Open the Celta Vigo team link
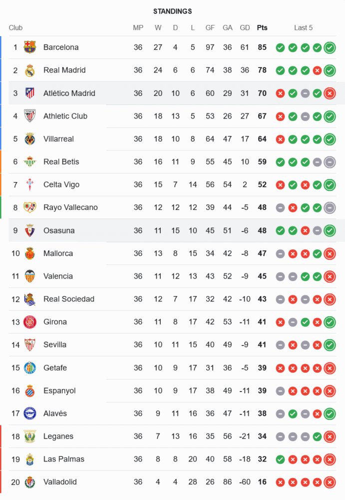Screen dimensions: 345x500 click(61, 184)
